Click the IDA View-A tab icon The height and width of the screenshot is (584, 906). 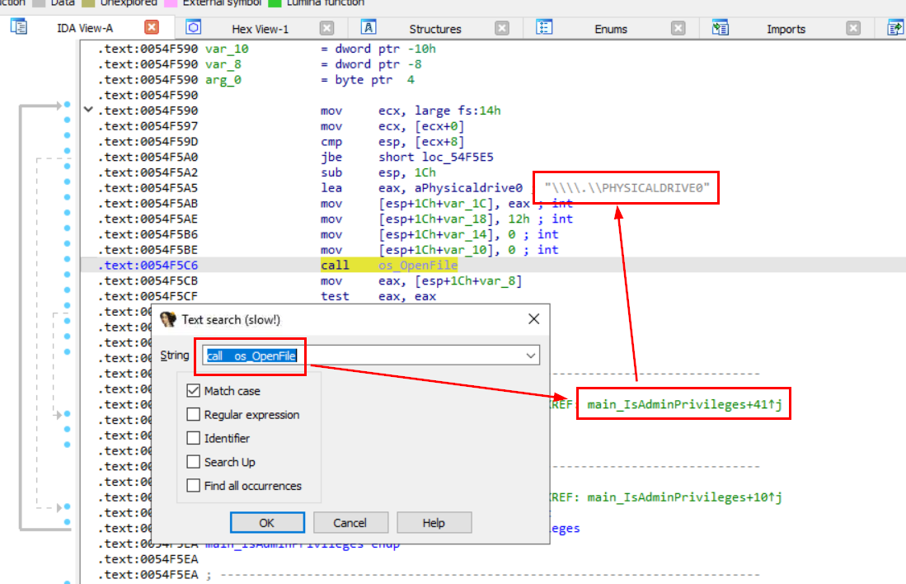tap(19, 26)
